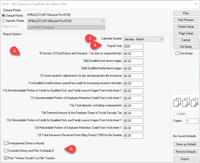
Task: Close the Print dialog window
Action: coord(196,4)
